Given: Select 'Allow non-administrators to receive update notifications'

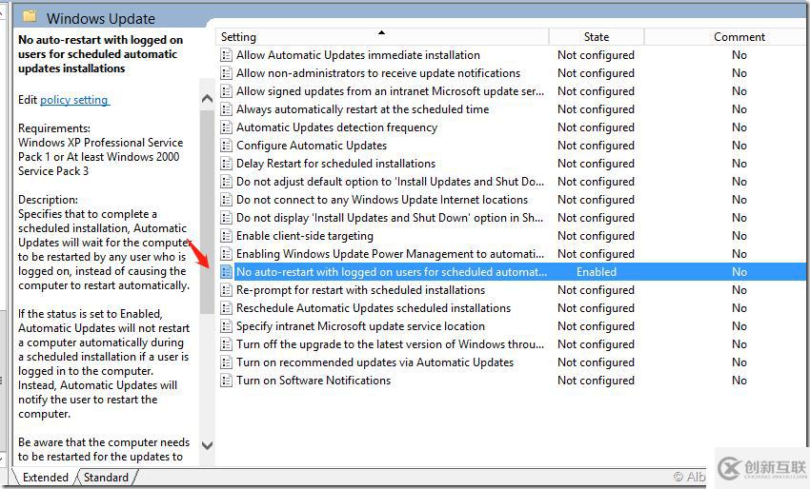Looking at the screenshot, I should [x=378, y=73].
